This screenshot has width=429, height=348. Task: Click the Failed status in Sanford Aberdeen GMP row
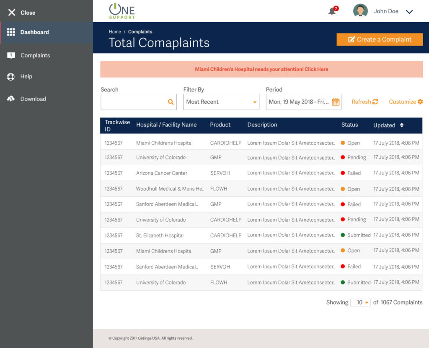[x=354, y=204]
